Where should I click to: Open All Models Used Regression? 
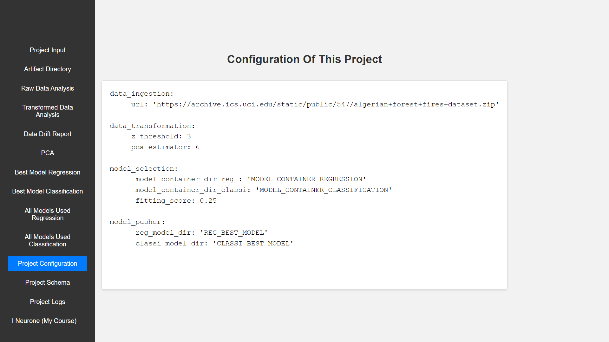(x=47, y=214)
